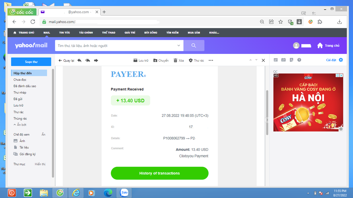This screenshot has width=353, height=198.
Task: Open TIN TỨC navigation item
Action: point(65,32)
